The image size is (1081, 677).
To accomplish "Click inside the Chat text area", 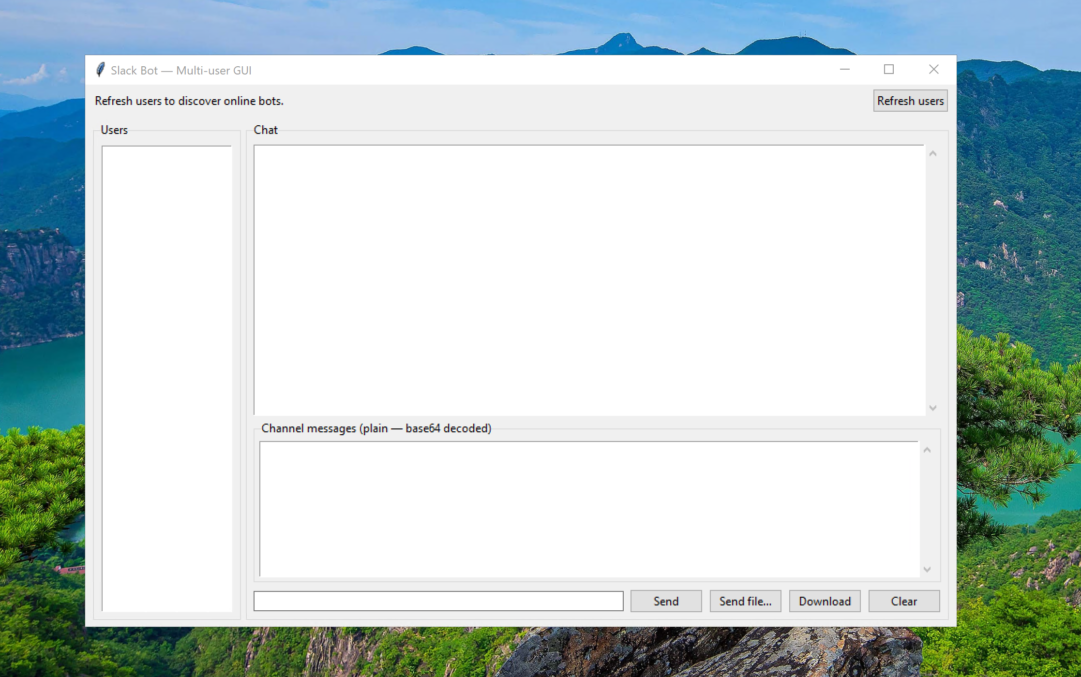I will [589, 280].
